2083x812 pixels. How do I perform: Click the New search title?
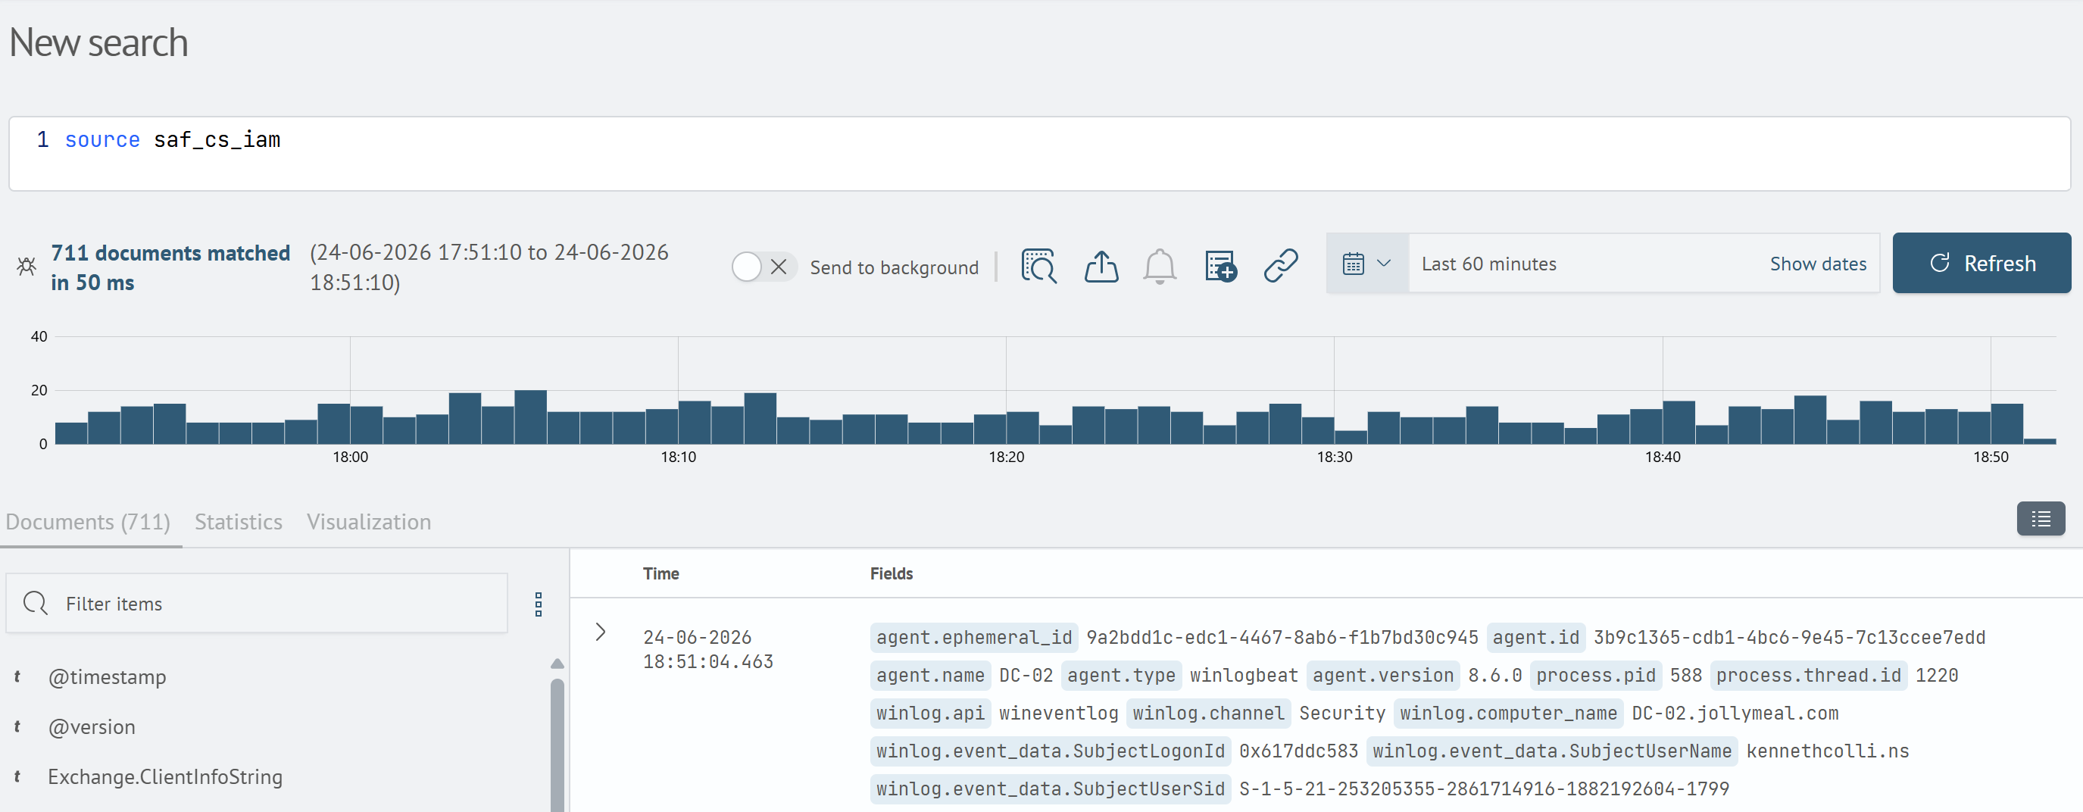[x=98, y=43]
